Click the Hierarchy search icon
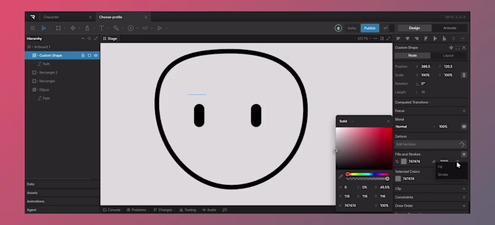The width and height of the screenshot is (495, 225). tap(89, 38)
